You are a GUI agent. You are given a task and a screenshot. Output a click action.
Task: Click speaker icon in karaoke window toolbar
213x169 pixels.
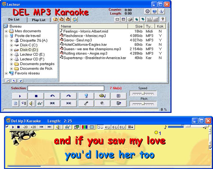[x=59, y=127]
